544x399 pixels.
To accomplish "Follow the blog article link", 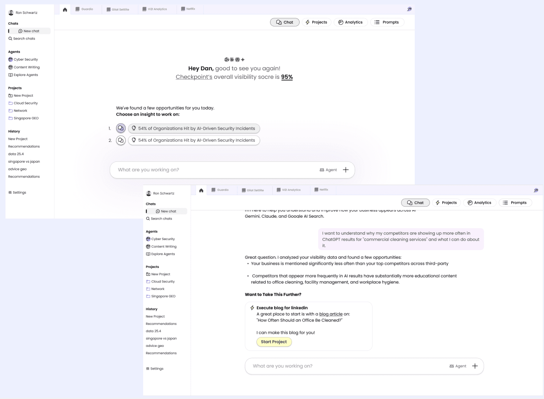I will [x=331, y=314].
